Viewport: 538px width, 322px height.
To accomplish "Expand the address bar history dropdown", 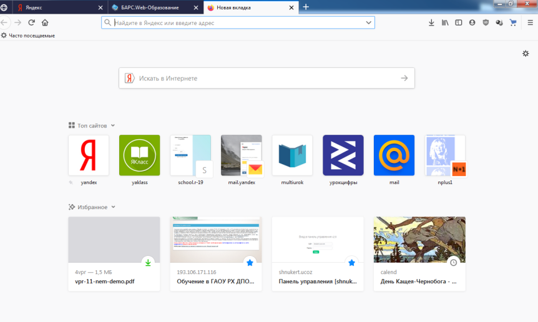I will click(x=368, y=22).
